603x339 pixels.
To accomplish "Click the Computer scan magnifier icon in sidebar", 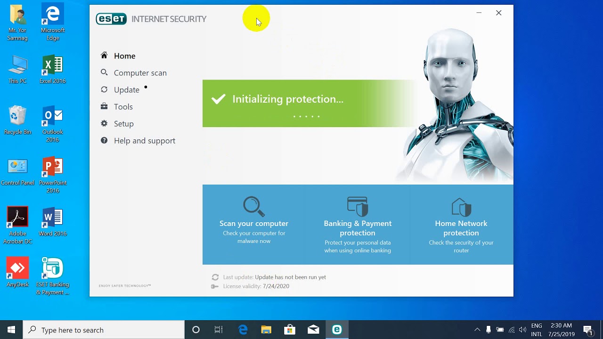I will pyautogui.click(x=104, y=73).
